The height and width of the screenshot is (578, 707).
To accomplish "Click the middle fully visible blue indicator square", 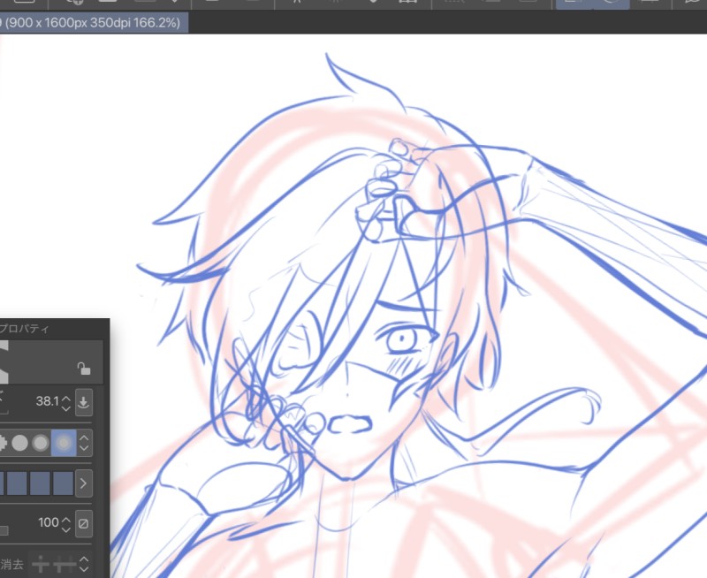I will (40, 483).
